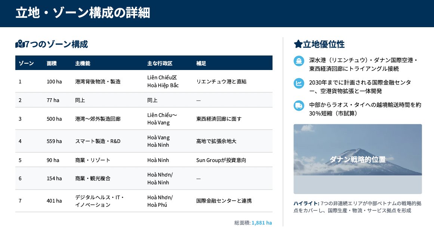Select the heading 7つのゾーン構成
This screenshot has width=434, height=235.
[56, 44]
